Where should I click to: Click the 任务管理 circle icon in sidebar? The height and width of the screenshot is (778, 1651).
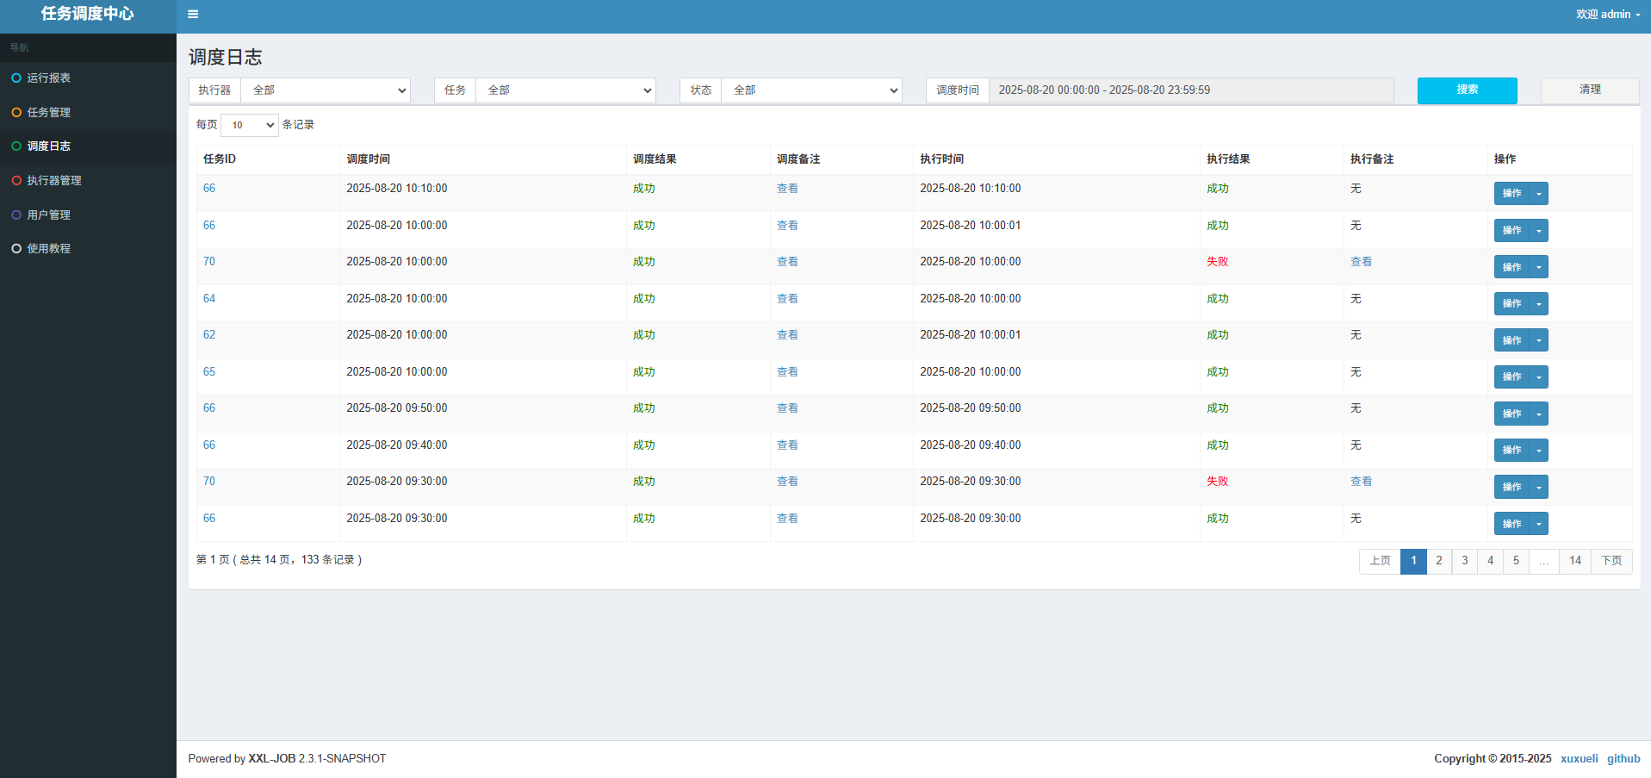pyautogui.click(x=16, y=113)
